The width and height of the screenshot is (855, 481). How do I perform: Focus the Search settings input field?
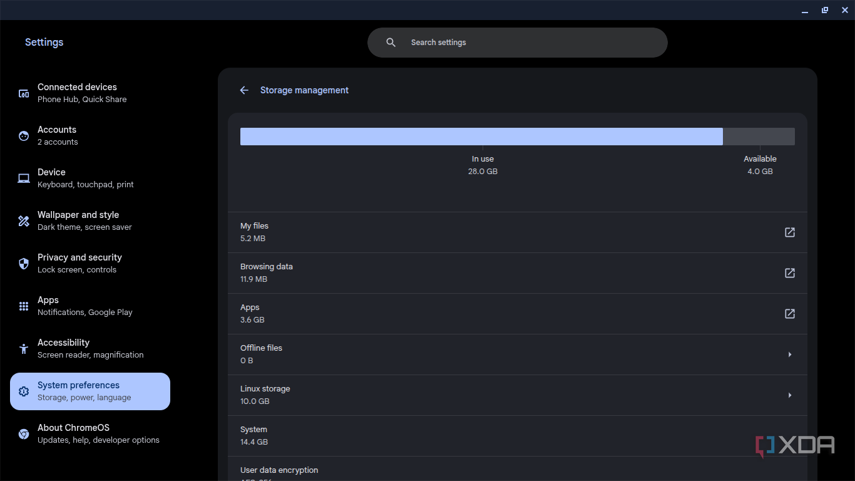pyautogui.click(x=518, y=43)
